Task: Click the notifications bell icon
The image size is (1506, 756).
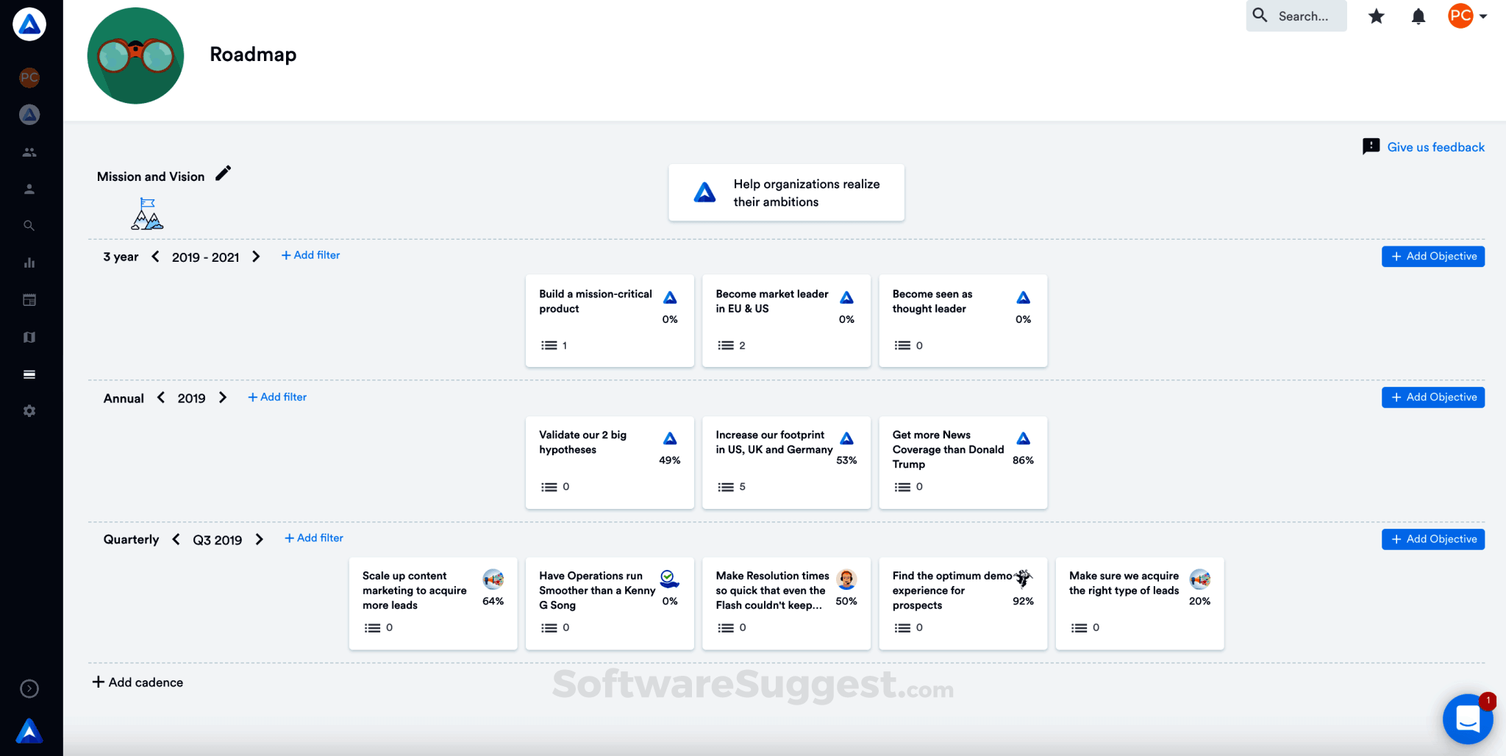Action: click(x=1418, y=15)
